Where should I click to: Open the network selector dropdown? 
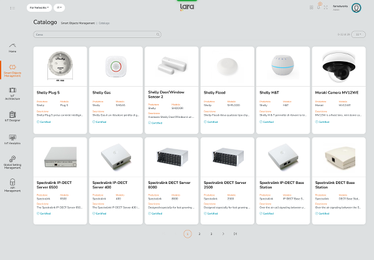coord(39,7)
